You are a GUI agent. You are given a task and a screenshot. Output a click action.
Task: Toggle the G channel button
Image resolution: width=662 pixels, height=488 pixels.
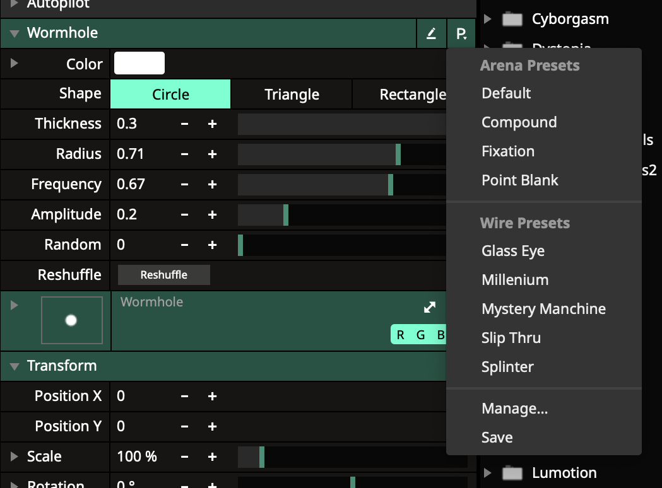pyautogui.click(x=421, y=335)
